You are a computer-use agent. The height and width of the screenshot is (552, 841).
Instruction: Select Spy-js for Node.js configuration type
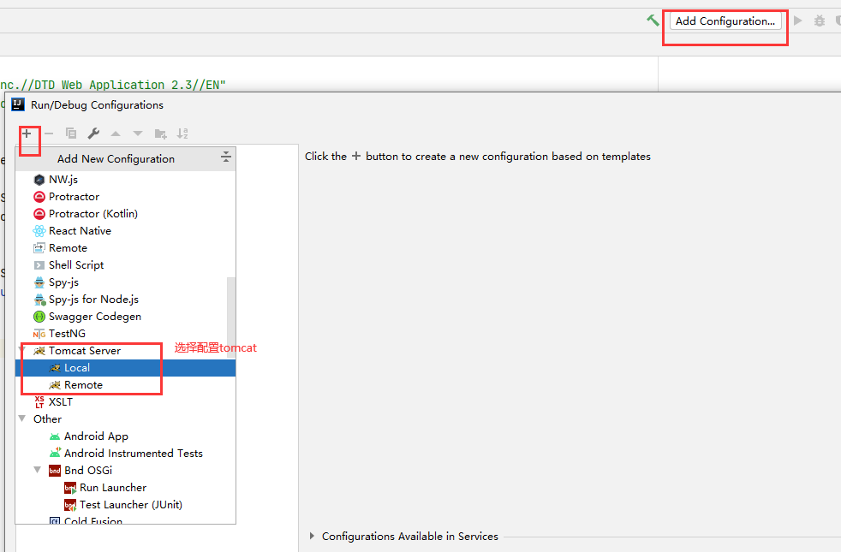click(x=126, y=300)
